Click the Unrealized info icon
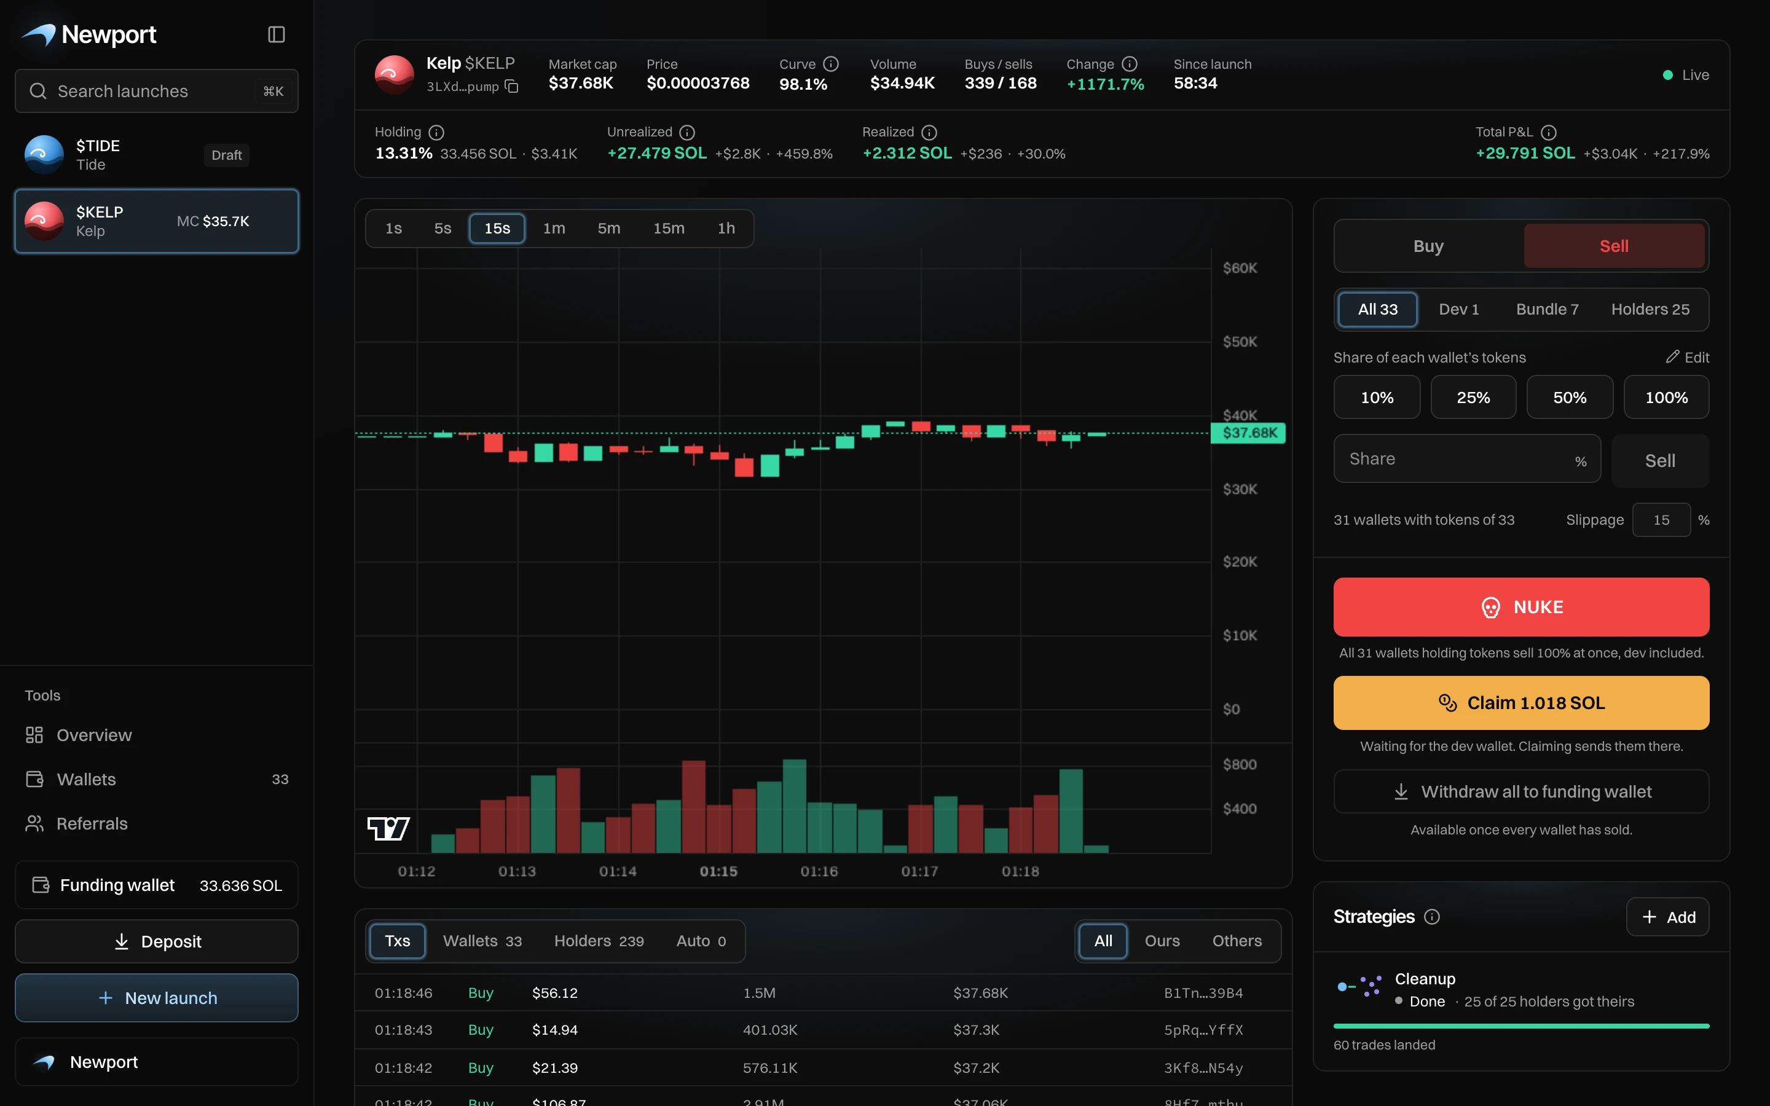The image size is (1770, 1106). (x=686, y=132)
